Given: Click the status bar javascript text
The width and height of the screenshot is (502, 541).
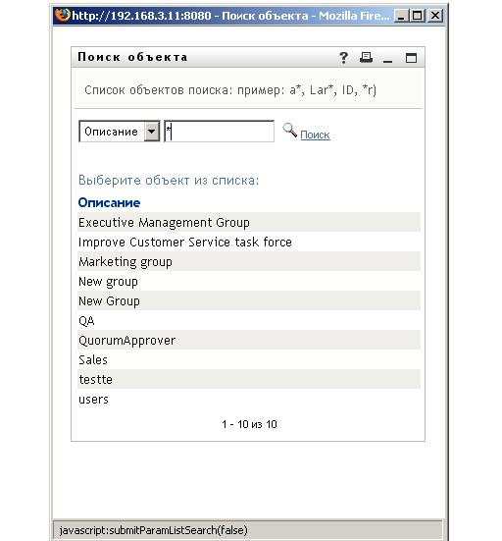Looking at the screenshot, I should pos(153,530).
